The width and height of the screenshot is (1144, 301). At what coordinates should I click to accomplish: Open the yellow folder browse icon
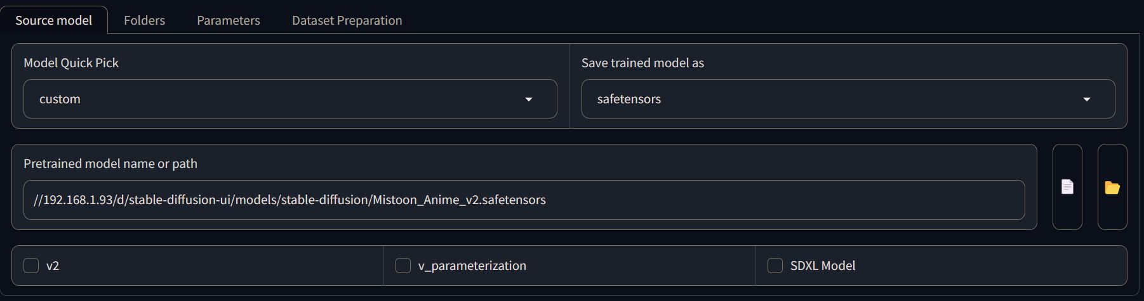(x=1112, y=187)
